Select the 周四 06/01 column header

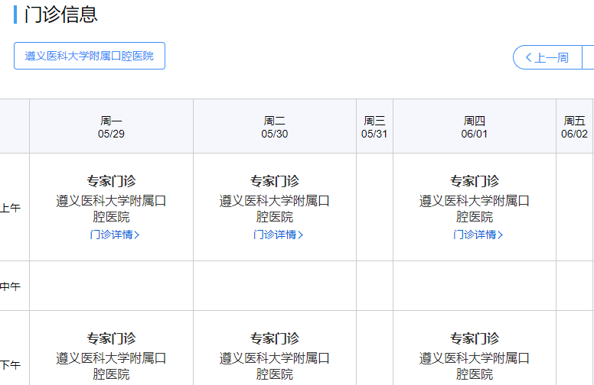pos(475,127)
